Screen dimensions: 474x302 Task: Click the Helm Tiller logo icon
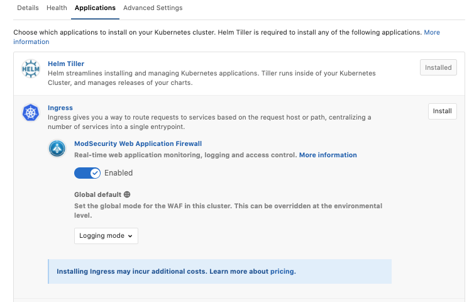pos(31,69)
